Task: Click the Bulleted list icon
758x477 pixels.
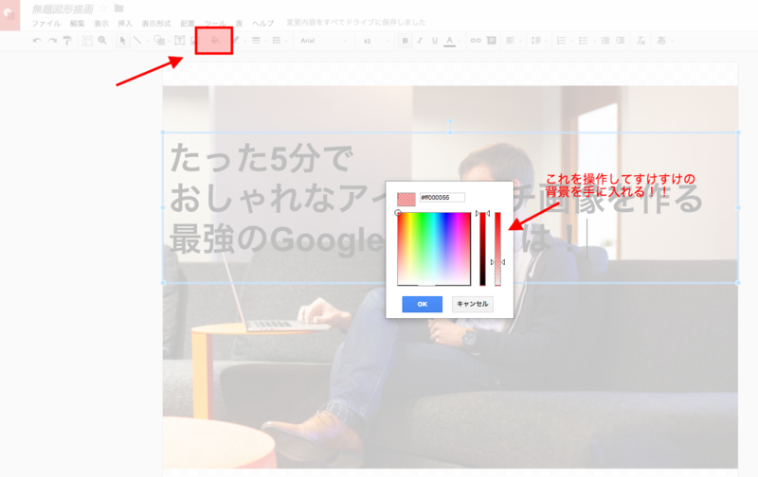Action: click(583, 41)
